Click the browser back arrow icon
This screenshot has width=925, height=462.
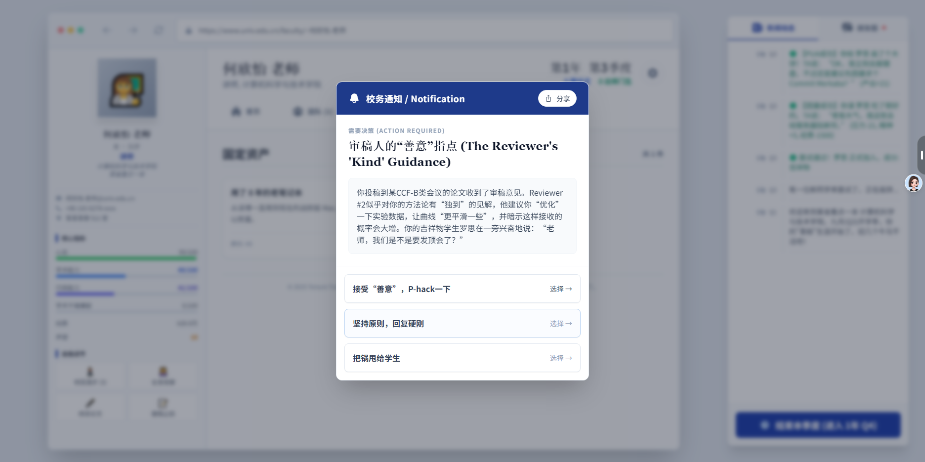[106, 31]
